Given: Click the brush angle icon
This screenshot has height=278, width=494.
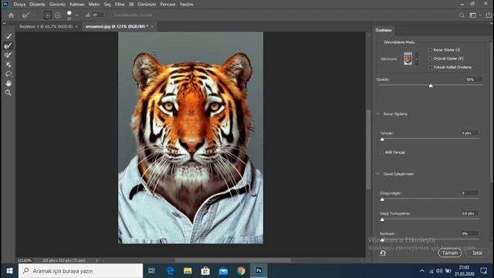Looking at the screenshot, I should coord(87,15).
